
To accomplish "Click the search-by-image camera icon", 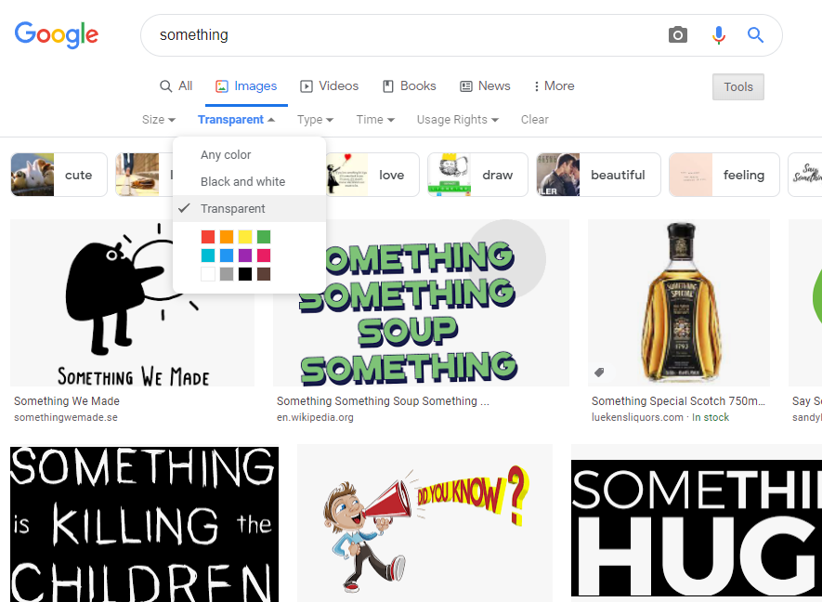I will click(x=677, y=34).
